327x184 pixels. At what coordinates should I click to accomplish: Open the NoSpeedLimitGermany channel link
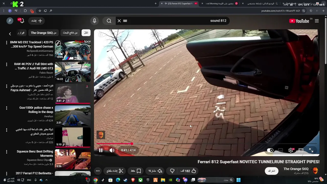tap(40, 51)
